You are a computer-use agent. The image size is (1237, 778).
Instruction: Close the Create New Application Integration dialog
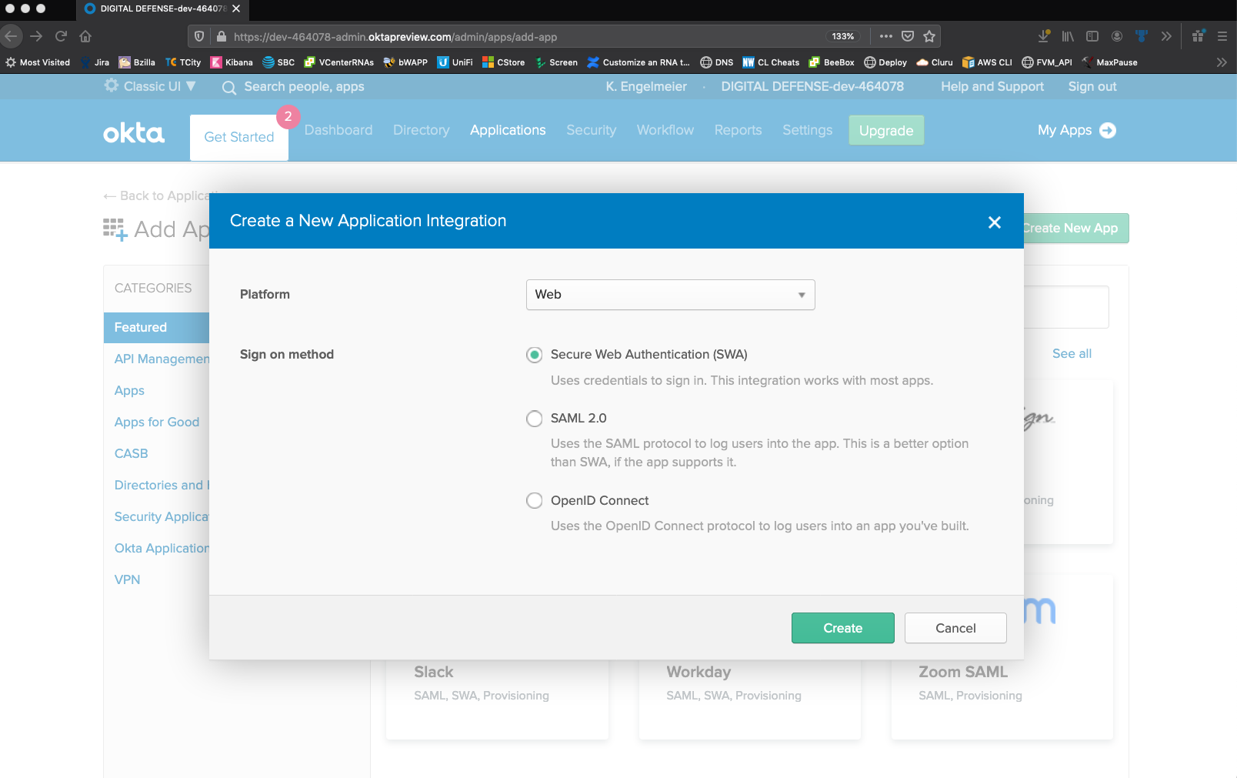pyautogui.click(x=994, y=222)
